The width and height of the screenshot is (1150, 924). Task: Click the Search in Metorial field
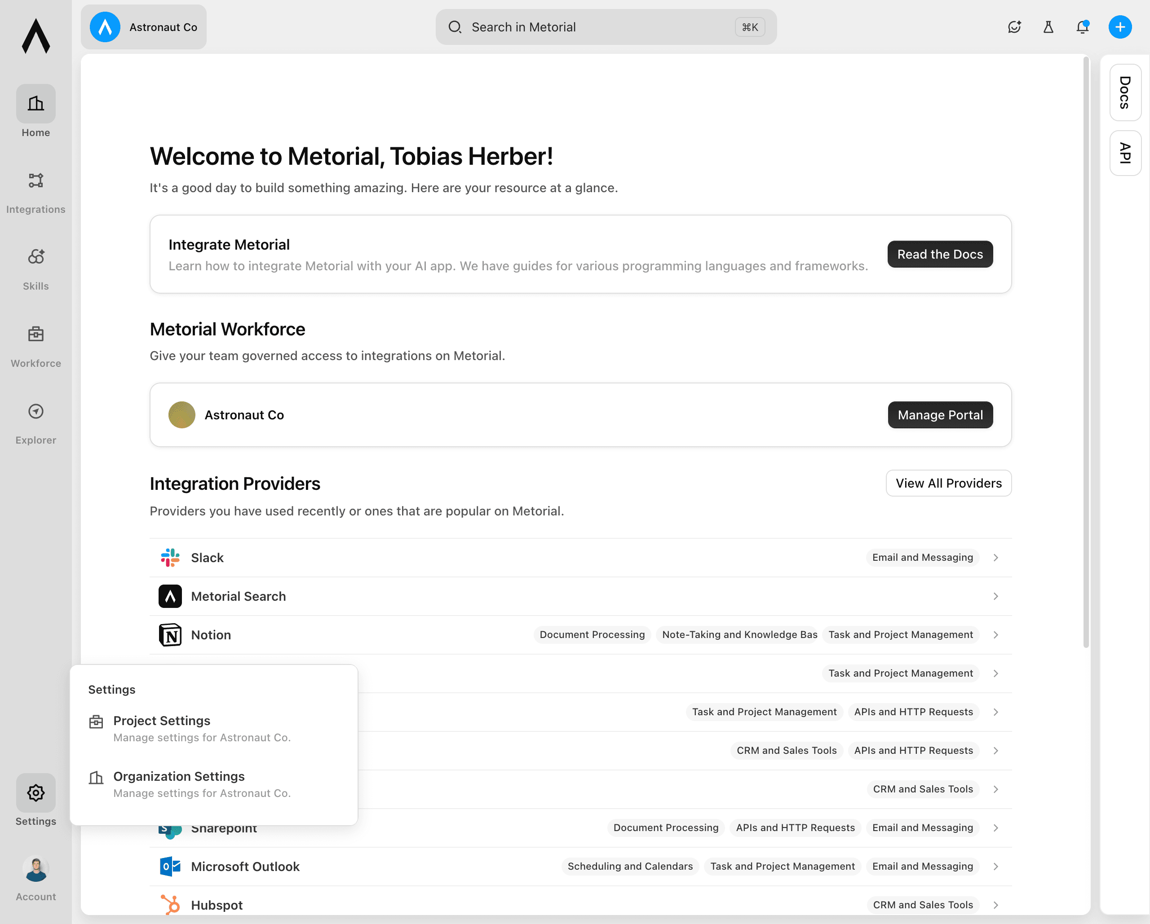click(606, 26)
